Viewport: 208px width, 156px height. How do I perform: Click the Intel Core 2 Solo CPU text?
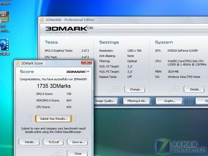[187, 63]
